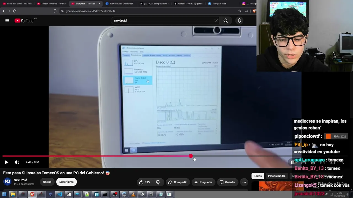Switch to the Telegram Web tab
The width and height of the screenshot is (353, 198).
(x=222, y=4)
